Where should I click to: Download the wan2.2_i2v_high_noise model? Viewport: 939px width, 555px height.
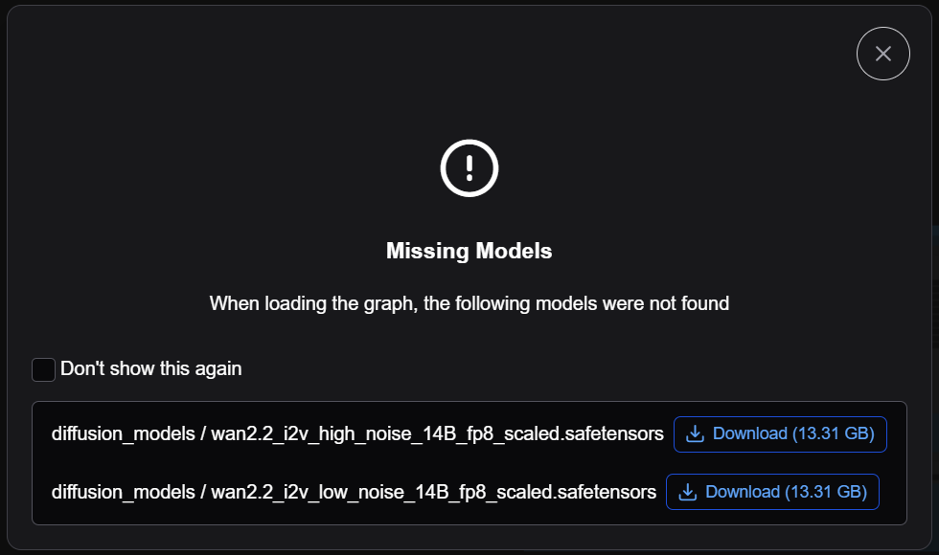coord(780,434)
